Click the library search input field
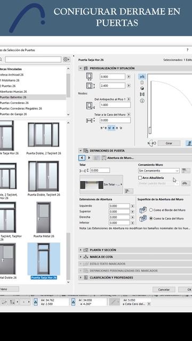Image resolution: width=192 pixels, height=341 pixels. click(x=33, y=59)
